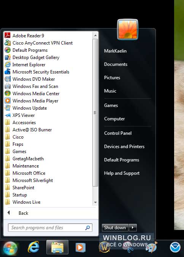Click the Default Programs icon in programs list
This screenshot has width=184, height=257.
(8, 50)
